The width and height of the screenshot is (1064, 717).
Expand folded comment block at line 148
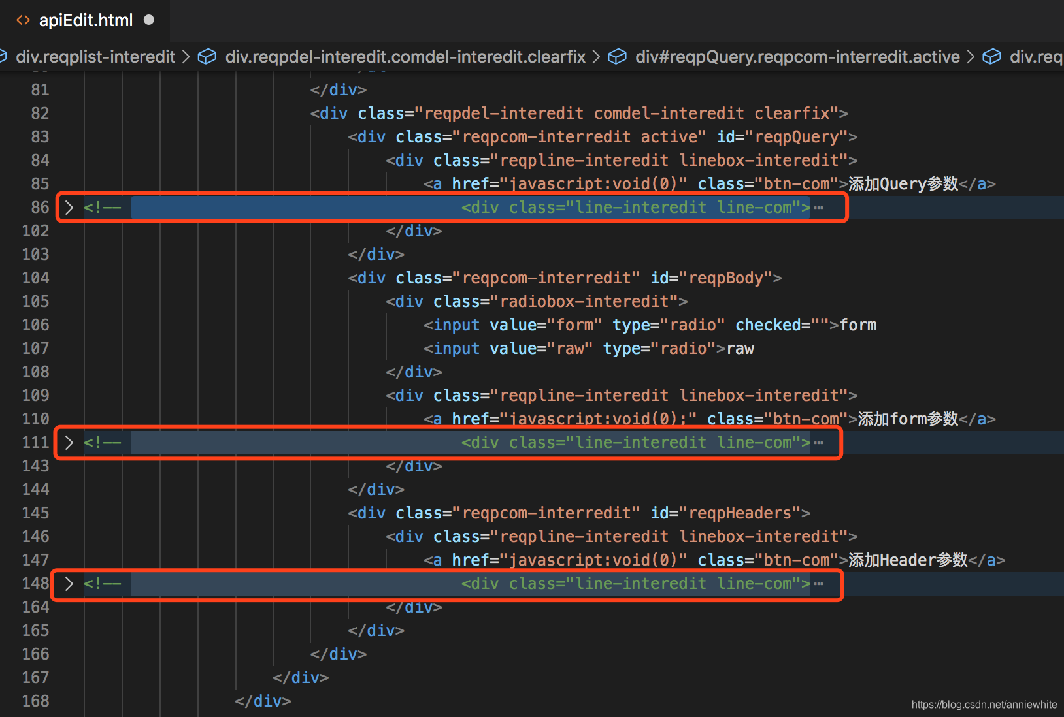pyautogui.click(x=69, y=584)
